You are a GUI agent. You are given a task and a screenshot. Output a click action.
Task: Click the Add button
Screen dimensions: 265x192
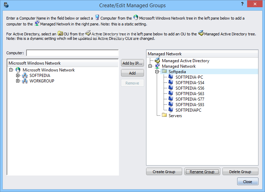coord(132,73)
